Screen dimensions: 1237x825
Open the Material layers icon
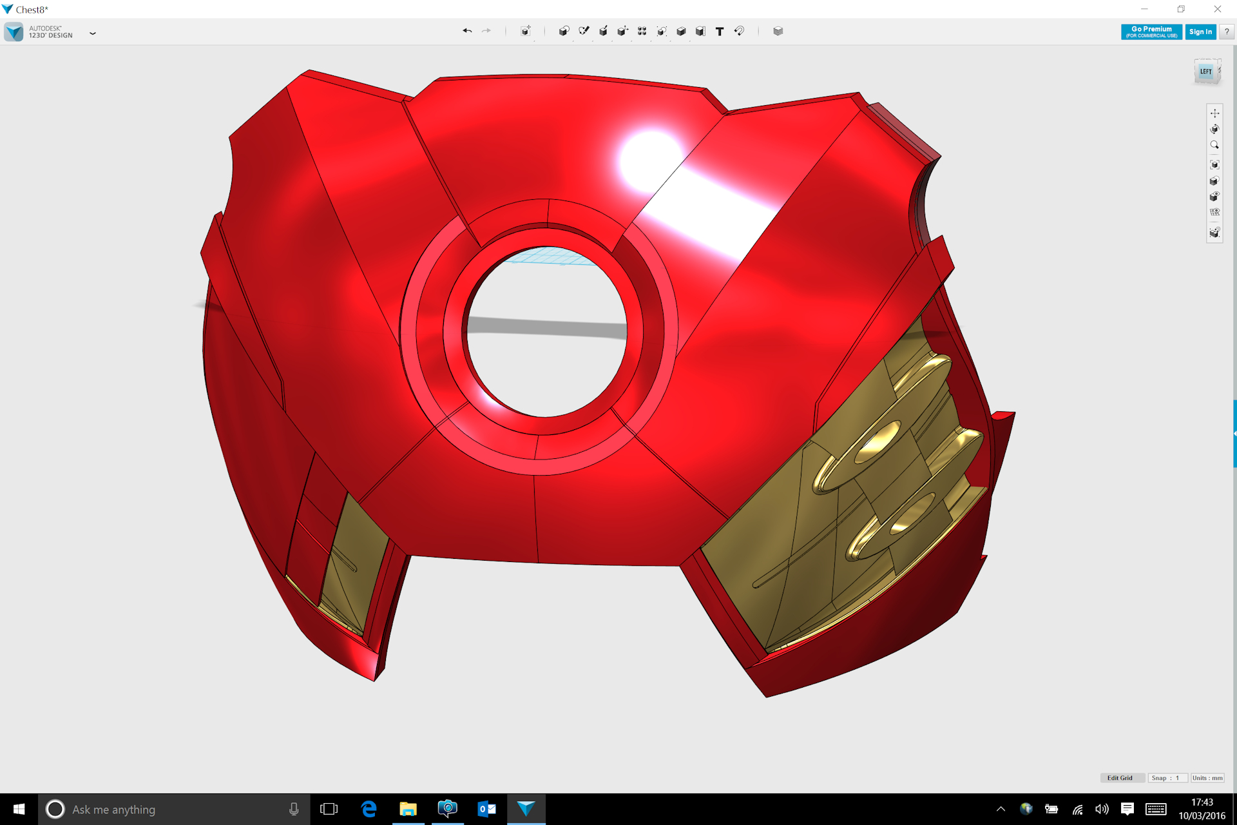tap(778, 31)
